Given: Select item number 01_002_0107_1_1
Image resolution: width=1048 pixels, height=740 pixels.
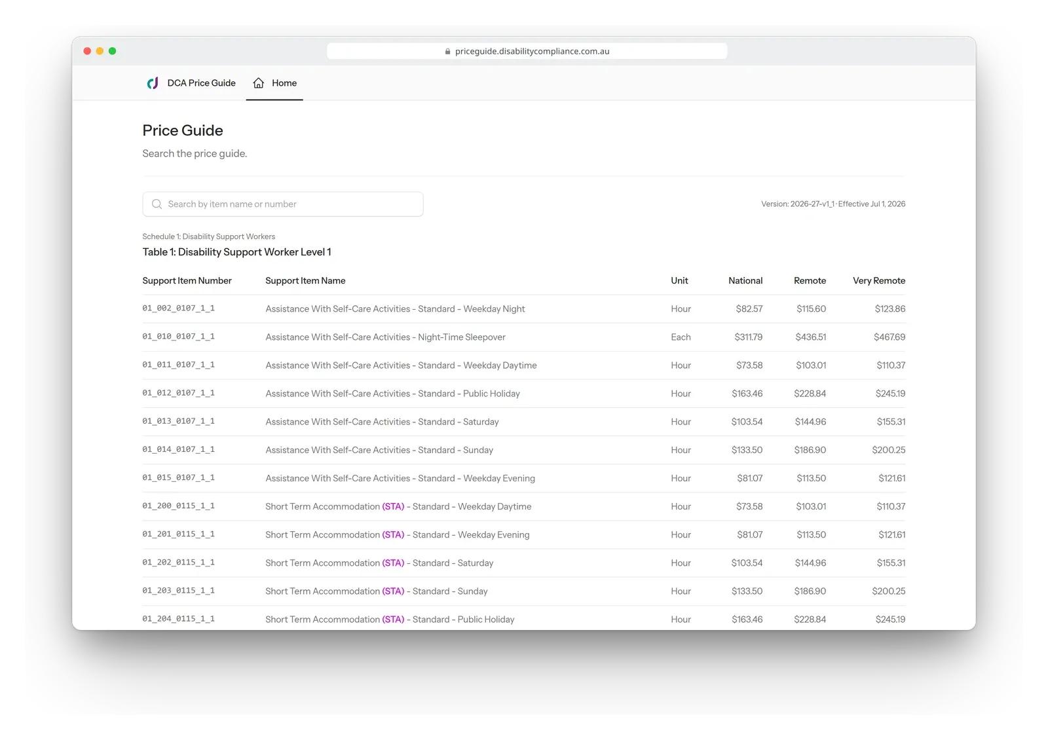Looking at the screenshot, I should point(179,308).
